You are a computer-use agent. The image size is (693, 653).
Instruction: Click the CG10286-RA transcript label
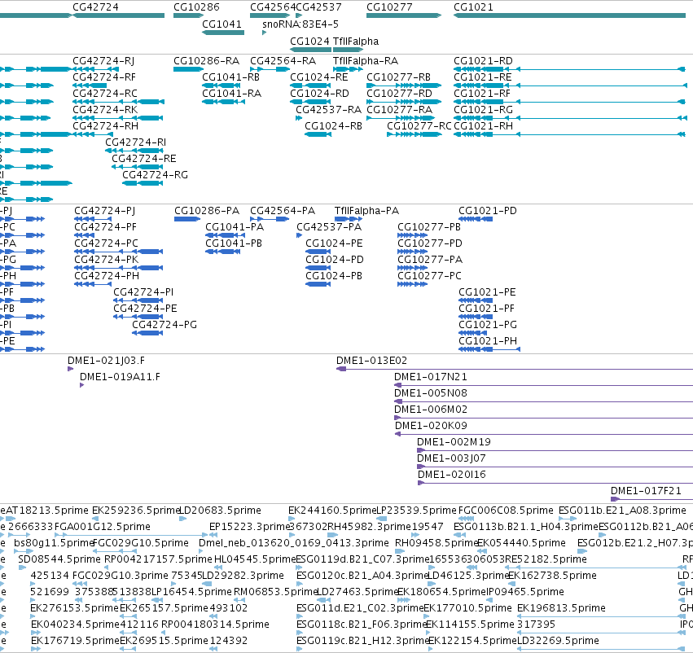click(206, 60)
